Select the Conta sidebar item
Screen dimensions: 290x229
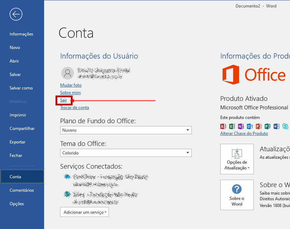pos(22,176)
